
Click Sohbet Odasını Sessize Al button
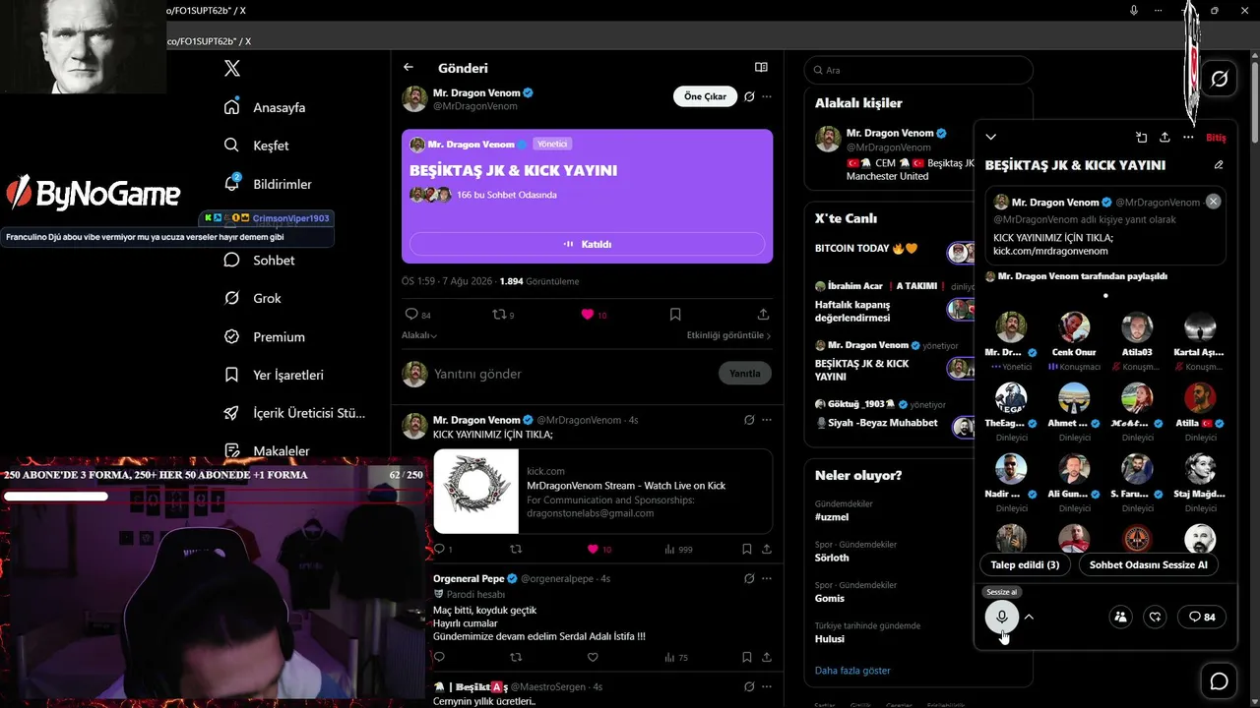click(1148, 564)
